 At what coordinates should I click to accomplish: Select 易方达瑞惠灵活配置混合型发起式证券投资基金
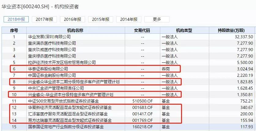[x=70, y=120]
